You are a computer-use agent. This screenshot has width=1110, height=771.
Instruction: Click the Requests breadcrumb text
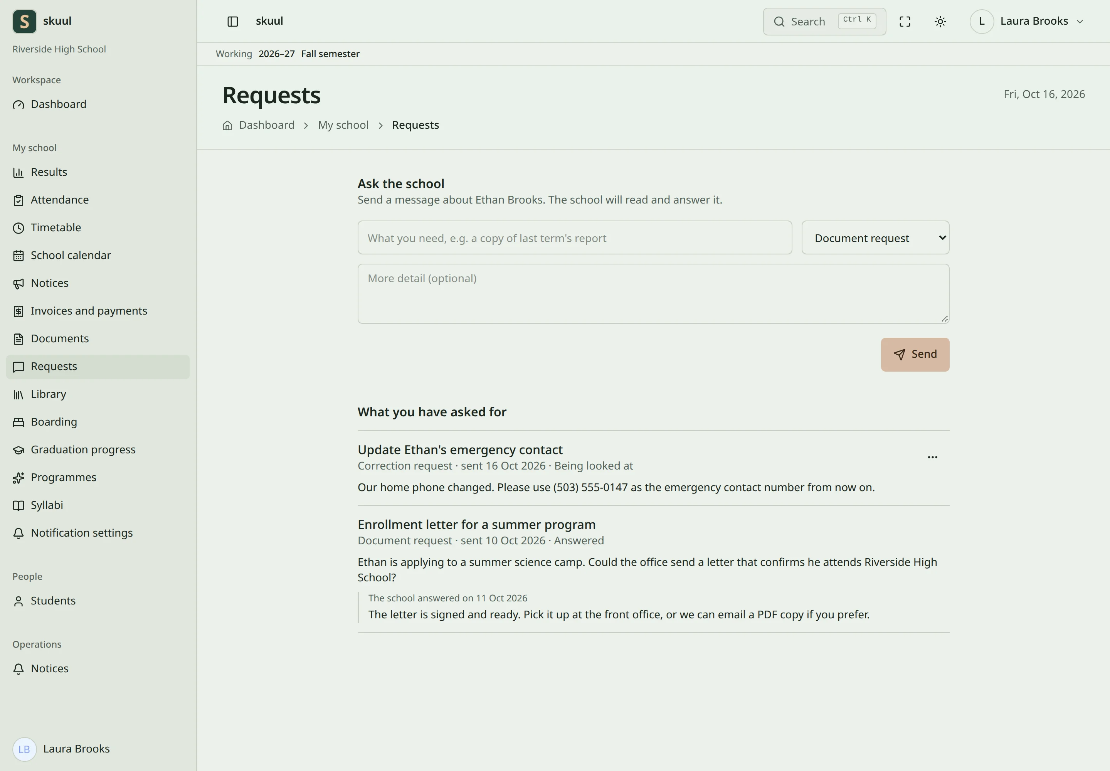(415, 125)
